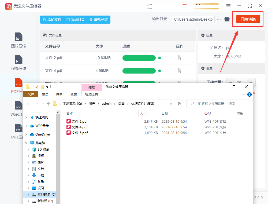
Task: Sort Explorer files by 大小 column
Action: 143,114
